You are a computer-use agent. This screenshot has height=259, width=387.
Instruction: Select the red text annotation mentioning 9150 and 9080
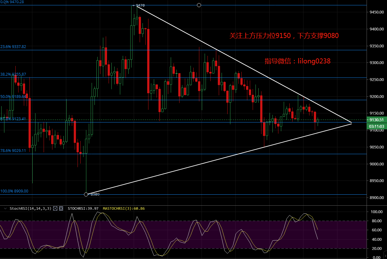284,36
